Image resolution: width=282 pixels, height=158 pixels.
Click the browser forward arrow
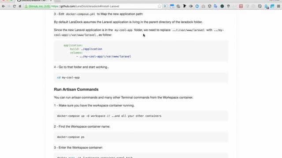click(9, 6)
